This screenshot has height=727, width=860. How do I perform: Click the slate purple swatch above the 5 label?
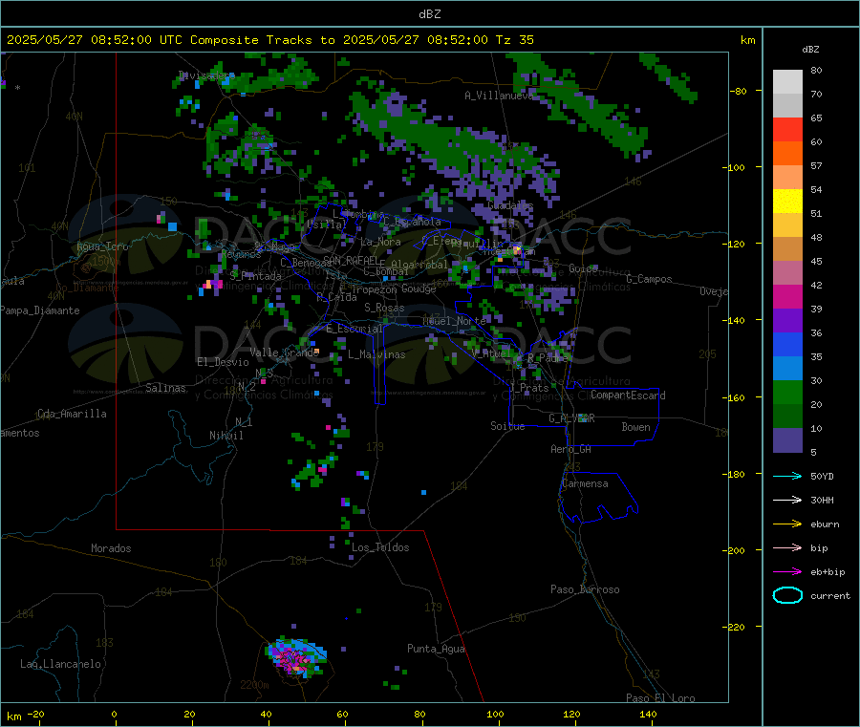[787, 440]
